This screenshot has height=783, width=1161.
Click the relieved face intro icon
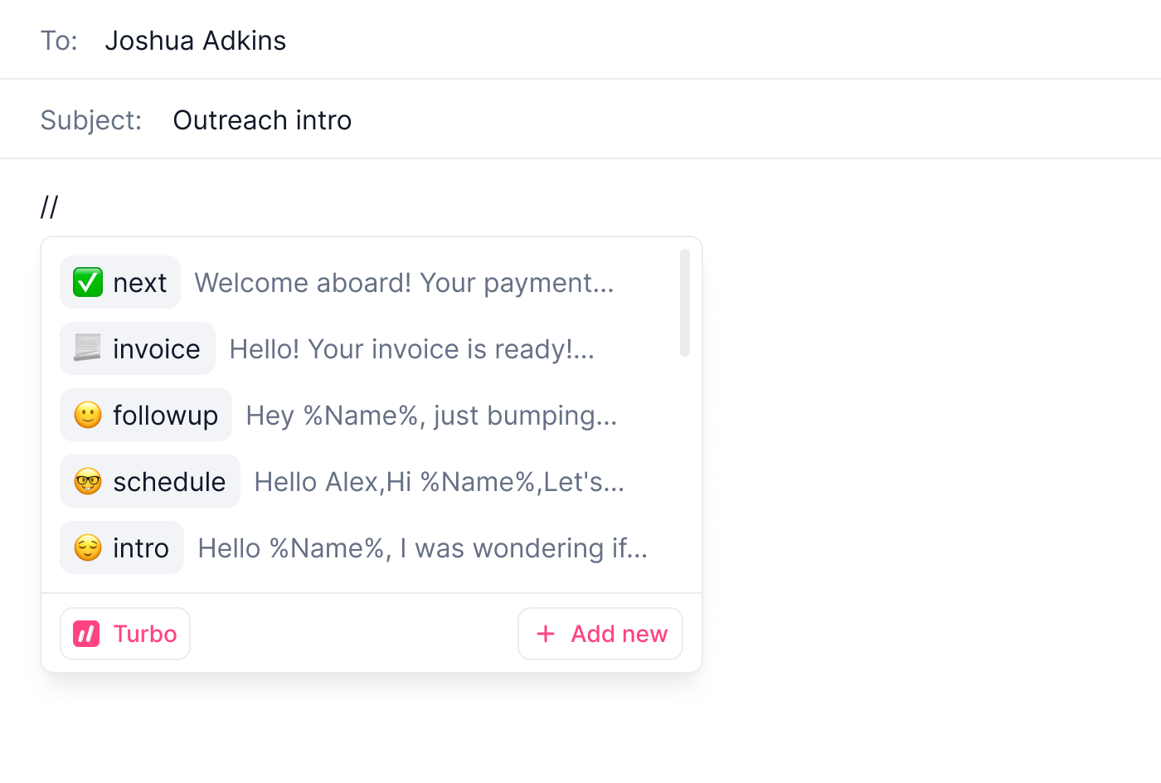pos(88,547)
